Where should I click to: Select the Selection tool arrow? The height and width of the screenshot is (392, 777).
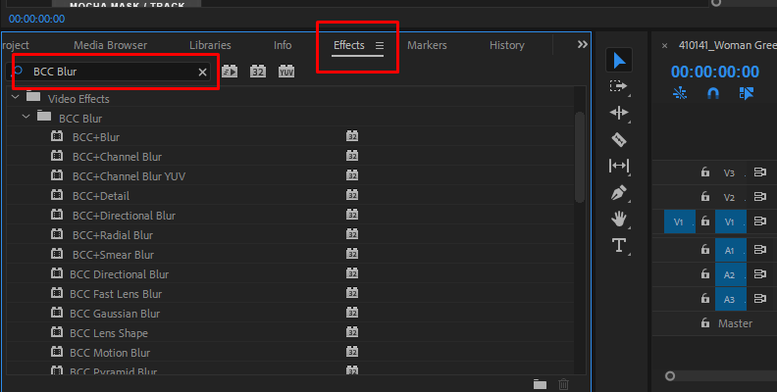[619, 61]
